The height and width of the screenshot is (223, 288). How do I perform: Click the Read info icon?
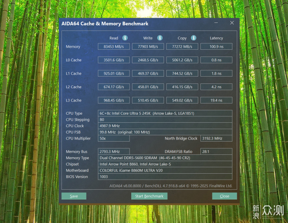(x=125, y=38)
